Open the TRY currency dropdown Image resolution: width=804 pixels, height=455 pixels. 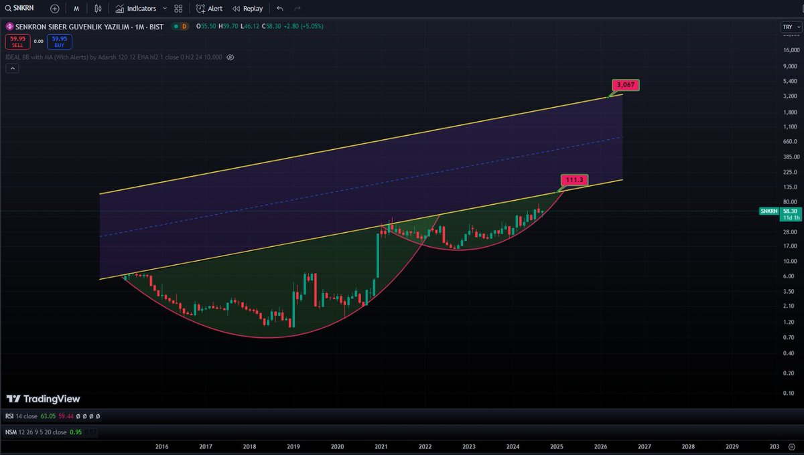coord(790,27)
